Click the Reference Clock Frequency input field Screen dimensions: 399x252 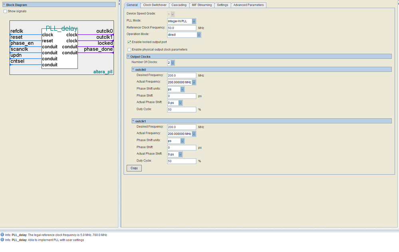point(181,28)
